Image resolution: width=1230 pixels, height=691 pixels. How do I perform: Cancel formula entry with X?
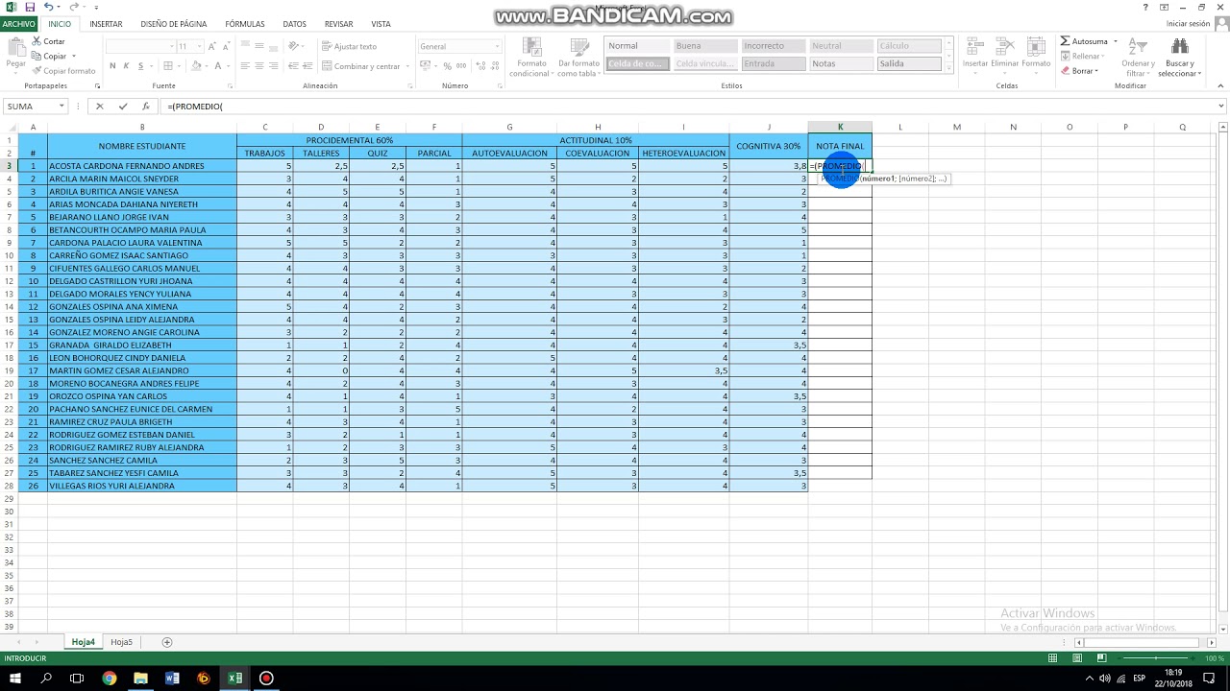99,107
